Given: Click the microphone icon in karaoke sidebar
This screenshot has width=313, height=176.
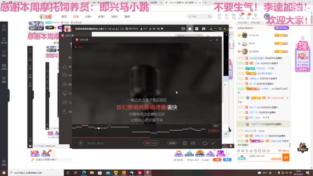Looking at the screenshot, I should click(65, 111).
